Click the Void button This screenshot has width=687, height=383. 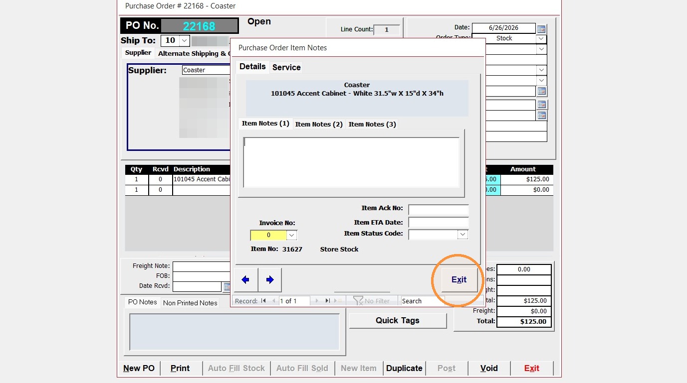pos(489,369)
